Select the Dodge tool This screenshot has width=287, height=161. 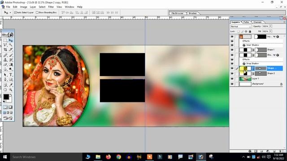tap(11, 69)
